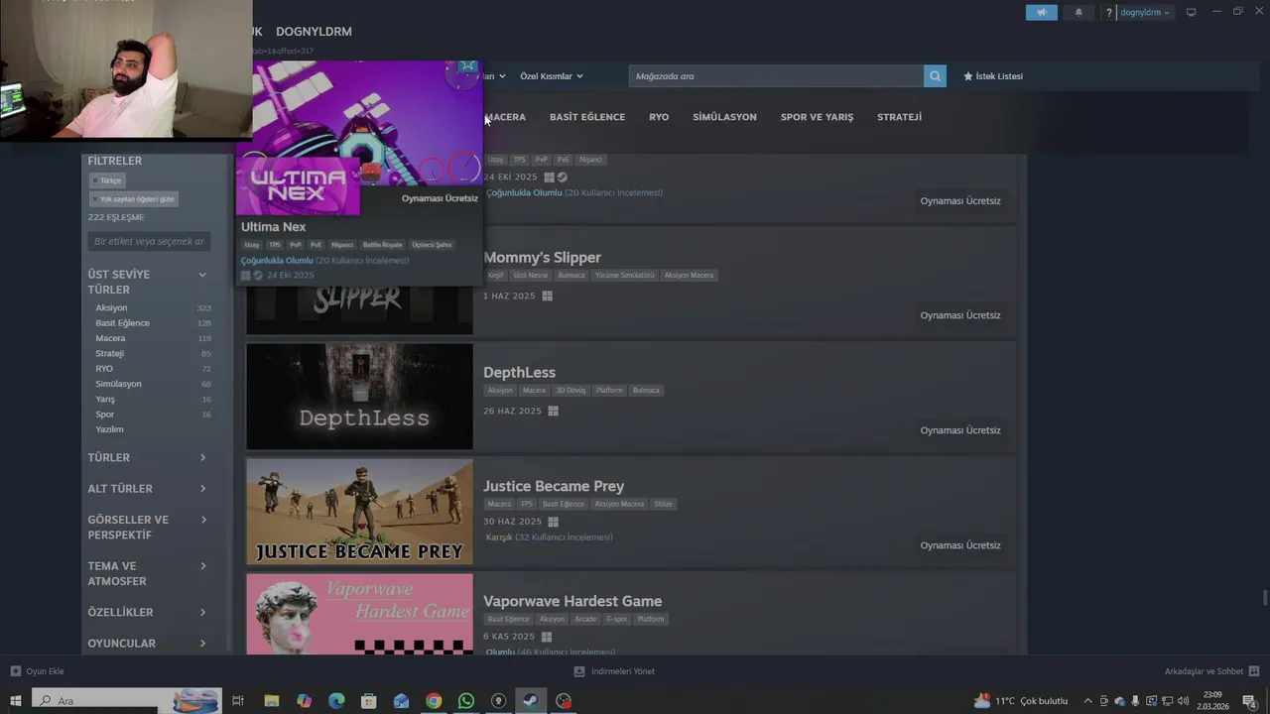Filter by Macera in sidebar list
This screenshot has width=1270, height=714.
(x=110, y=338)
